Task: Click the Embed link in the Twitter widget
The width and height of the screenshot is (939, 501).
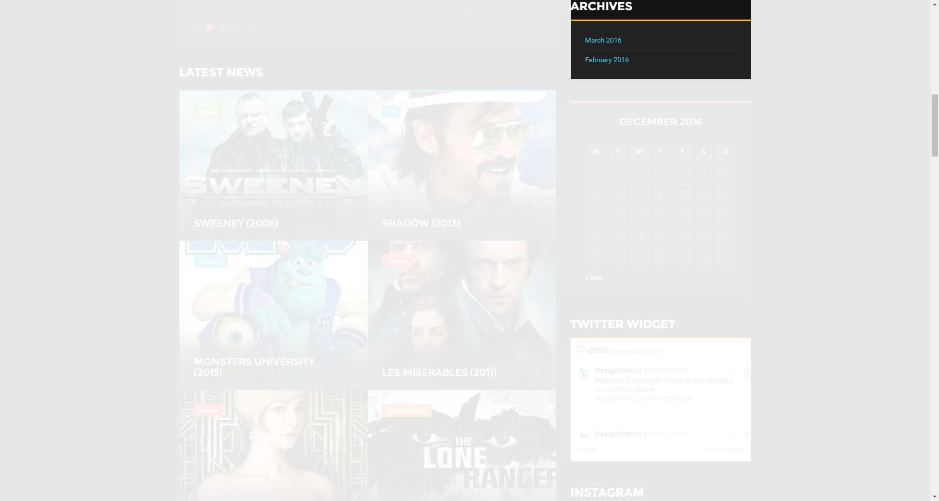Action: (587, 450)
